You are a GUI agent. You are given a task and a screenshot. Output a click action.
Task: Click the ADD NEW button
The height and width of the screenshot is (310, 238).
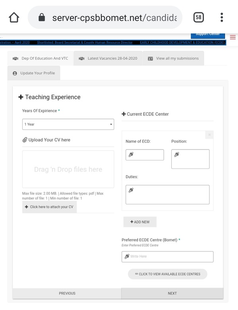[140, 222]
